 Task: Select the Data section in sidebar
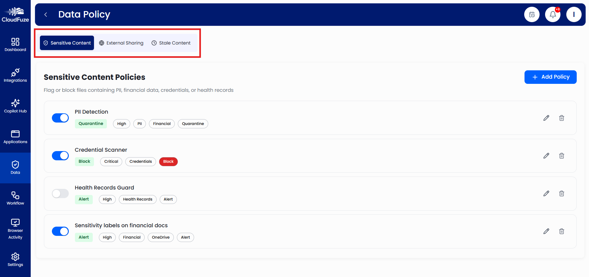point(15,167)
